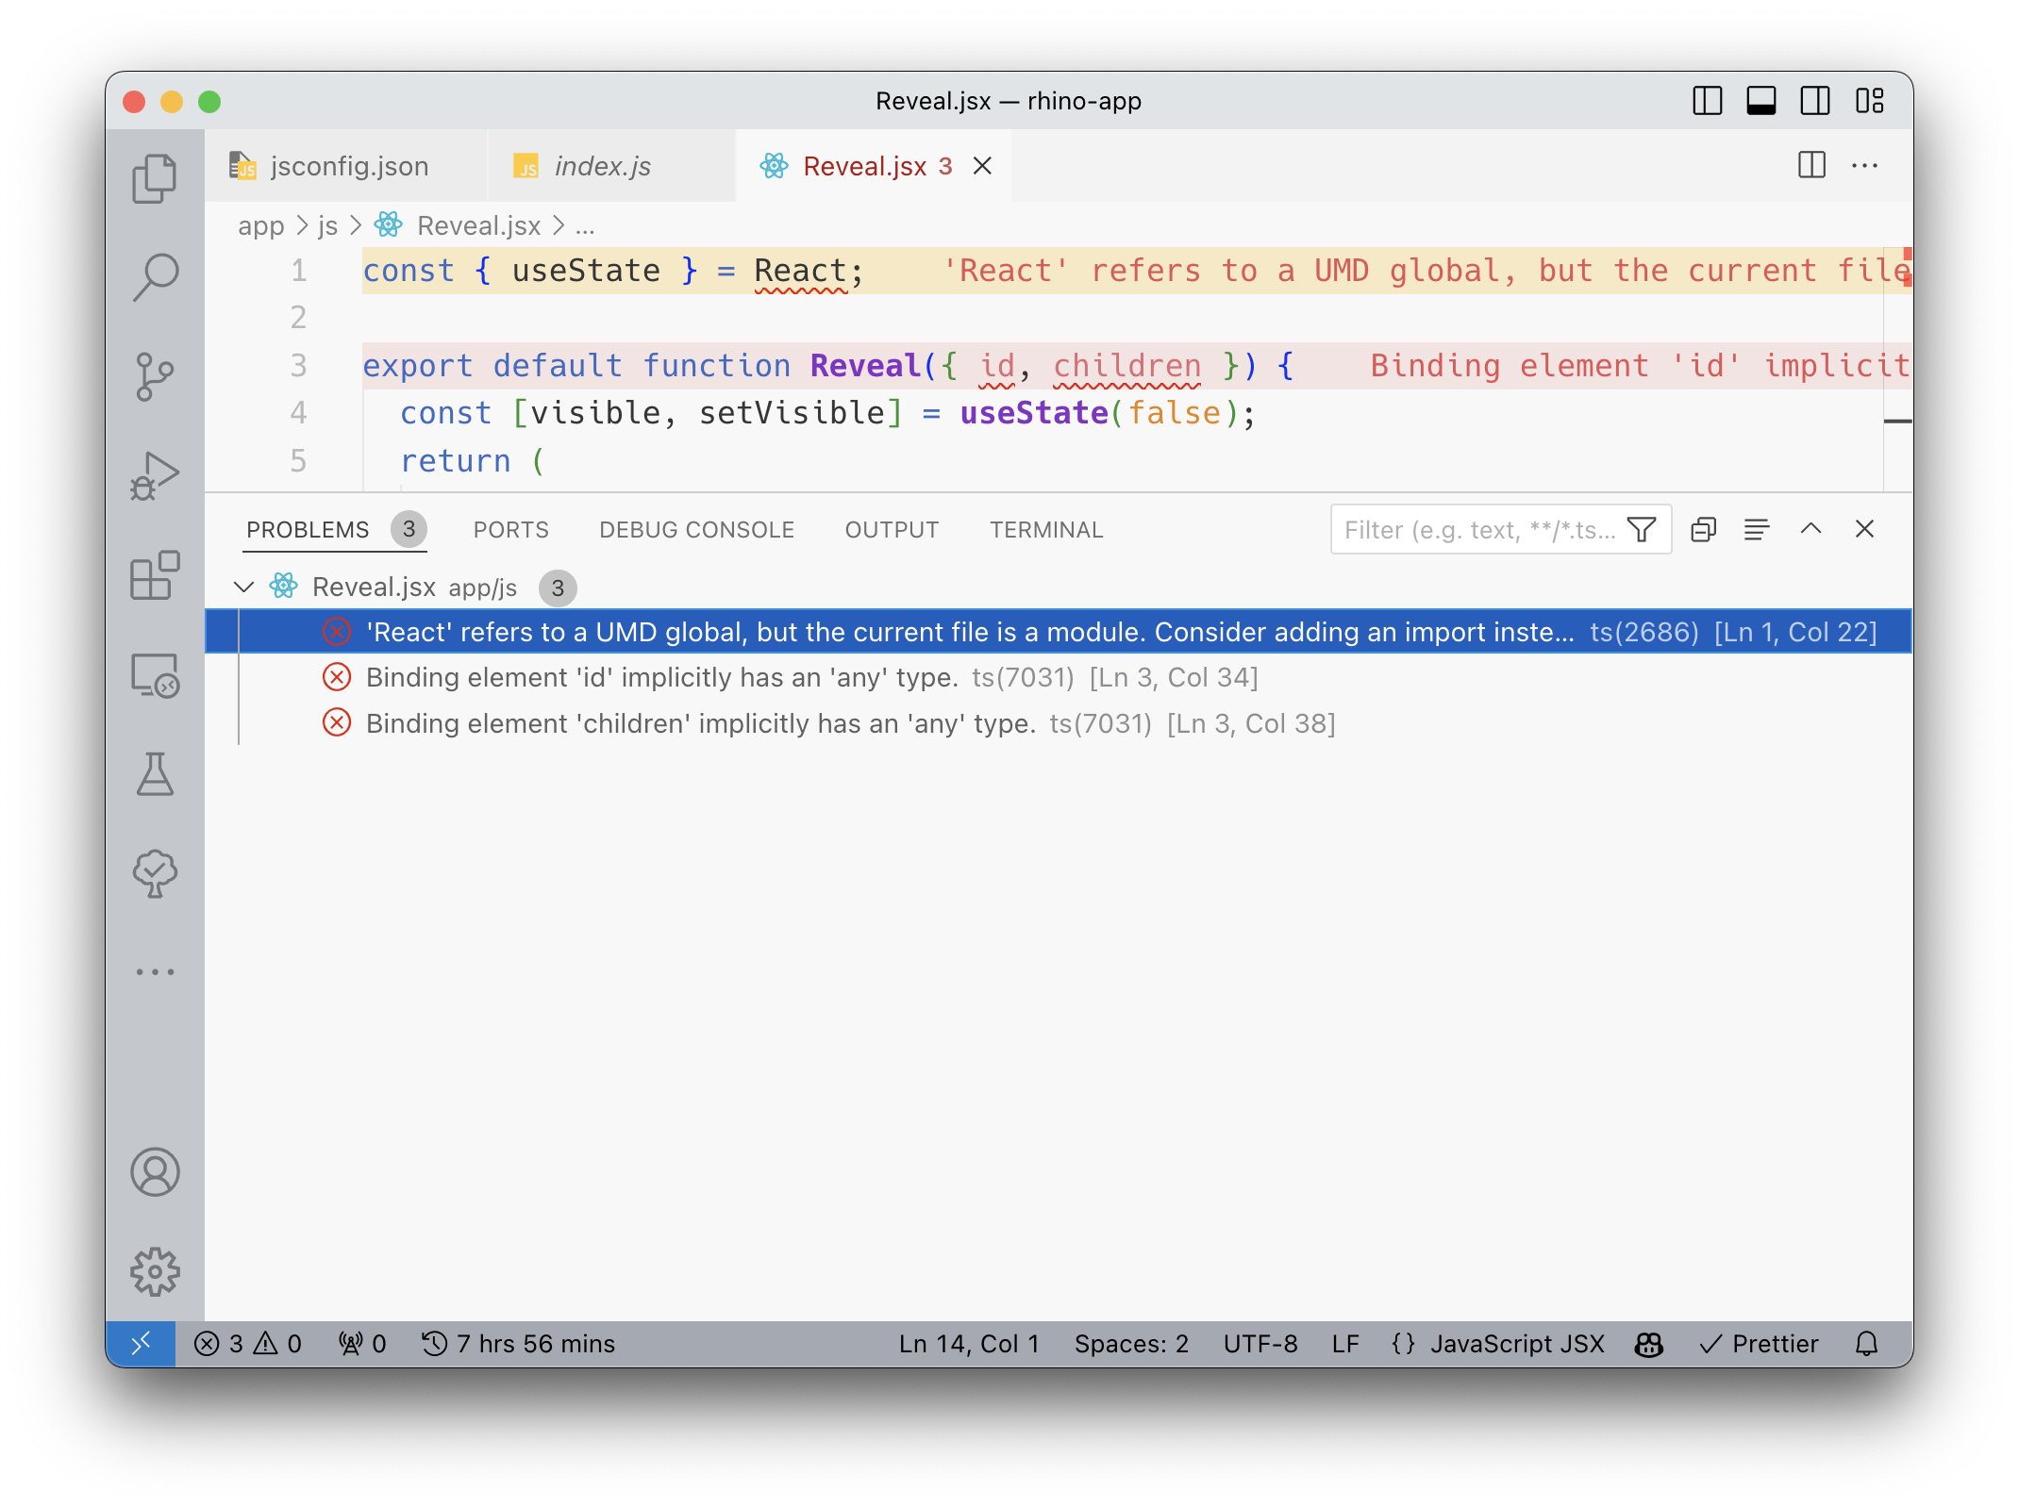Open the Reveal.jsx breadcrumb dropdown

tap(478, 226)
